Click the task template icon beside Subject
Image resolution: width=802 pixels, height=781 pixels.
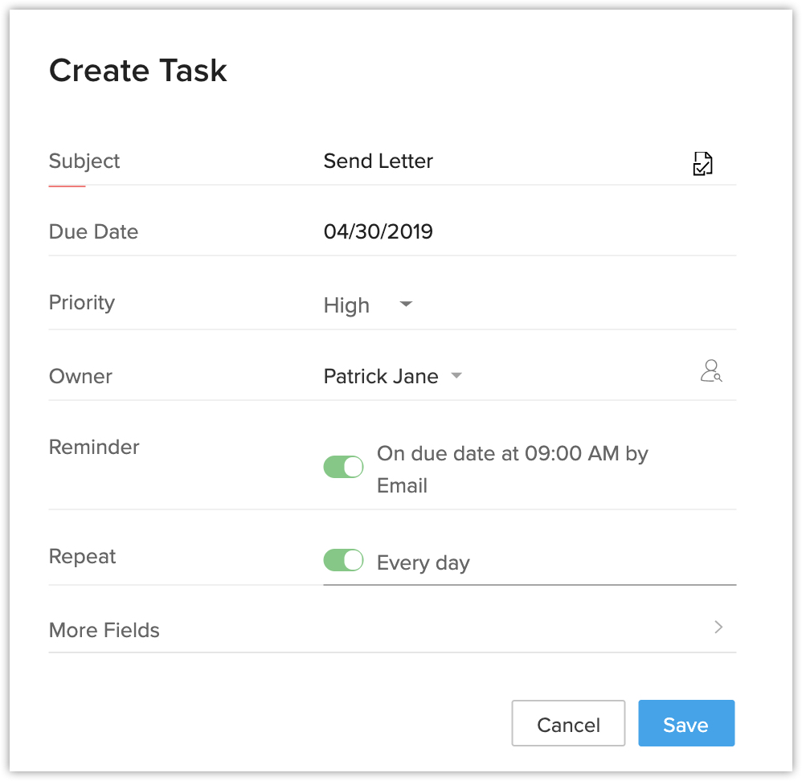point(702,163)
